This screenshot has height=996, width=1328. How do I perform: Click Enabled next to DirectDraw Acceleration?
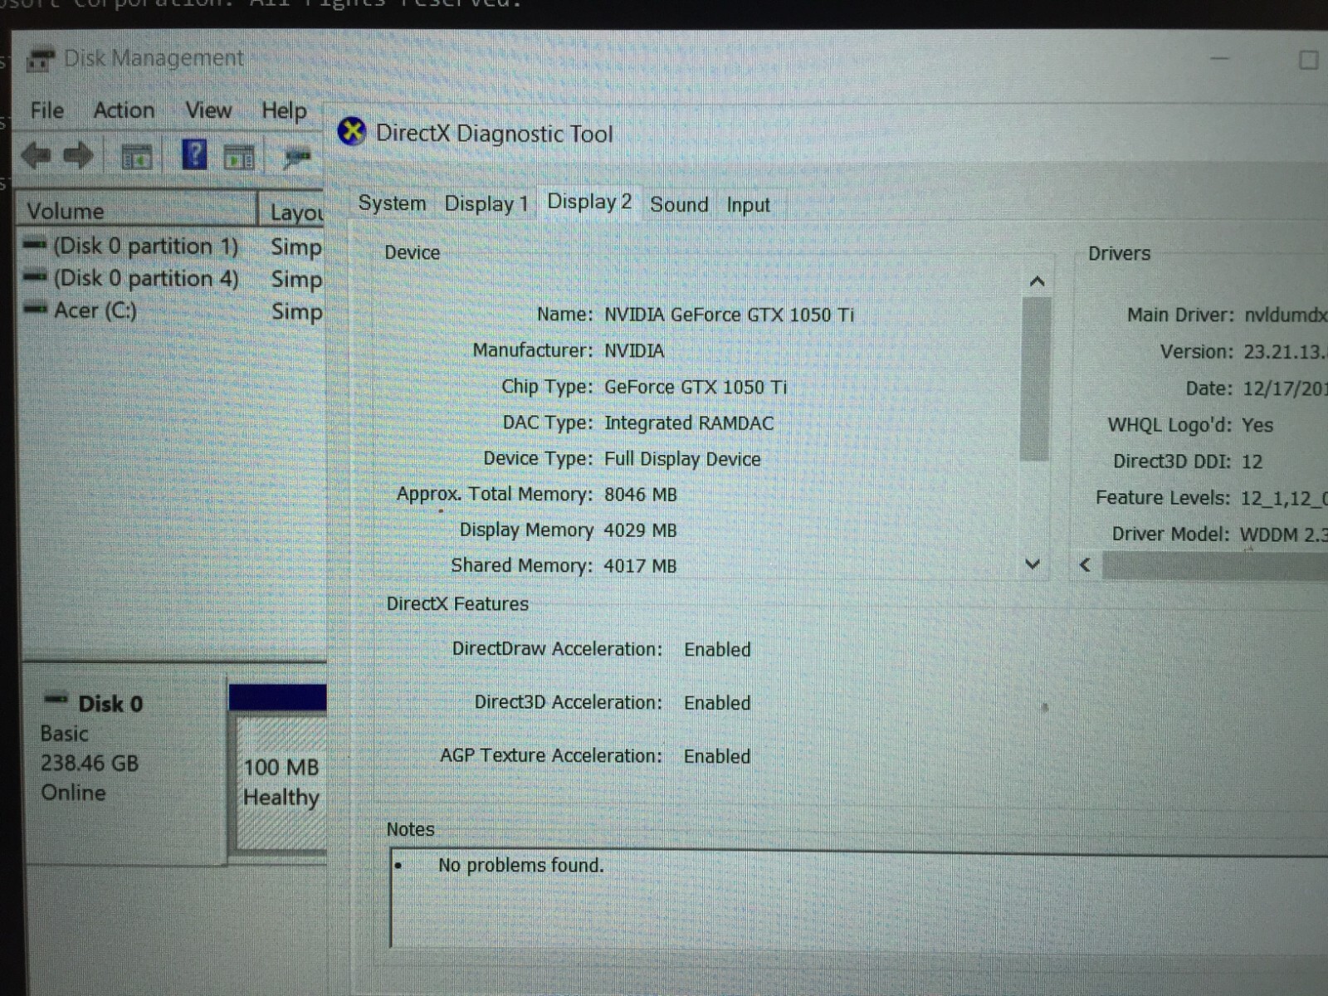(717, 650)
